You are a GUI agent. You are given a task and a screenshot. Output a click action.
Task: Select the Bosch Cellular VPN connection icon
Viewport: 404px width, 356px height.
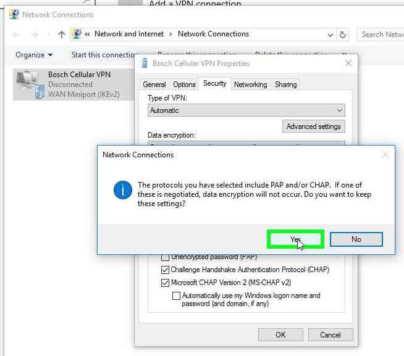tap(30, 85)
